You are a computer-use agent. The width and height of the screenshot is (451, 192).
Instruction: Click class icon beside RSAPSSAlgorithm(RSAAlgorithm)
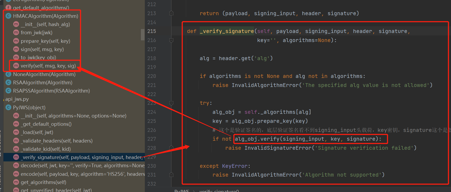point(8,91)
